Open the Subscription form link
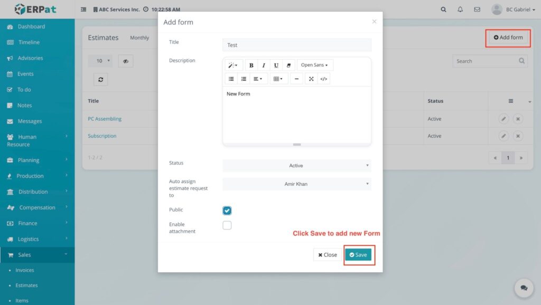 (102, 136)
